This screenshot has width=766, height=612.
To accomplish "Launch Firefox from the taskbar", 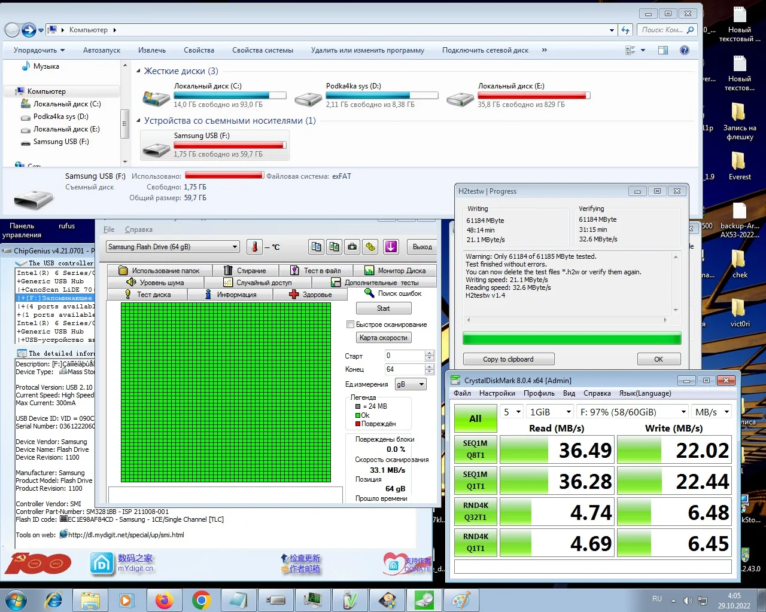I will pos(164,600).
